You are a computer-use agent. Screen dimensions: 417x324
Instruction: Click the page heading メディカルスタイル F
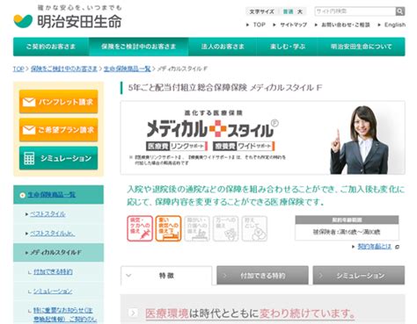224,88
